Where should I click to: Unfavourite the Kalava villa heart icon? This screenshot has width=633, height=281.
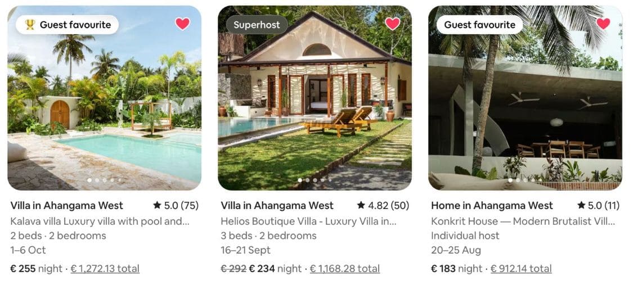click(x=182, y=24)
